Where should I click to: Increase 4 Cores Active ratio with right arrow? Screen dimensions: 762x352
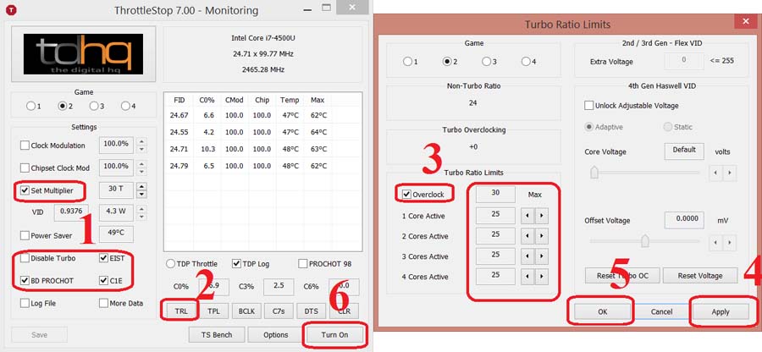coord(541,278)
